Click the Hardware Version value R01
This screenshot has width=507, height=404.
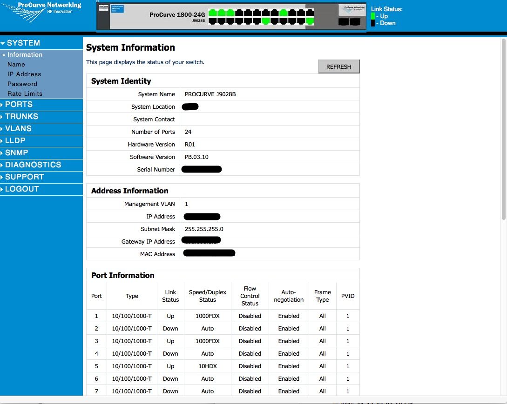(190, 145)
